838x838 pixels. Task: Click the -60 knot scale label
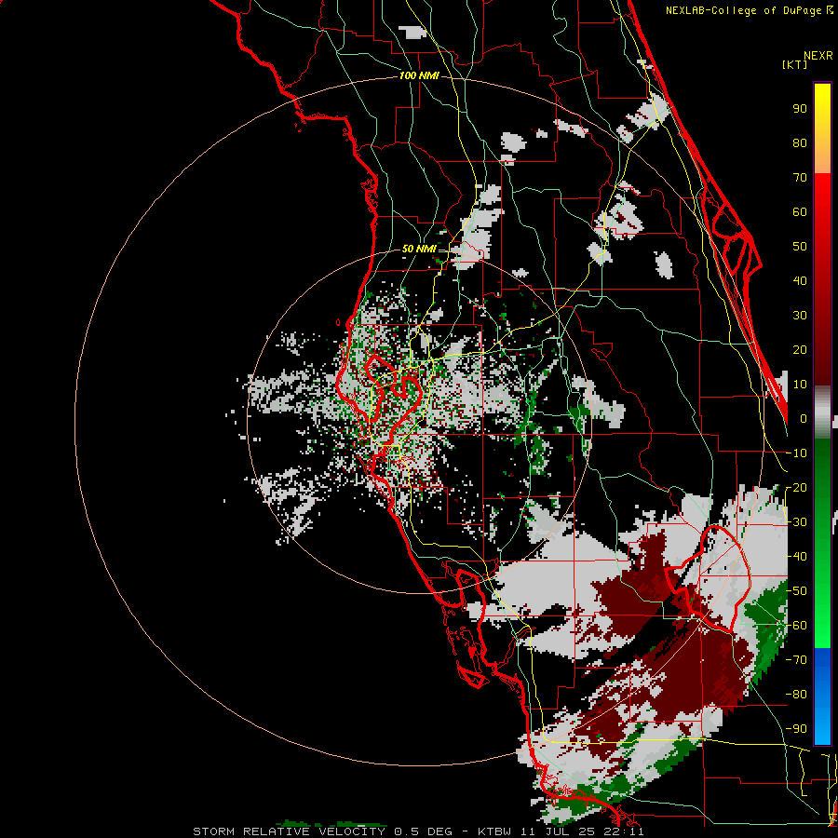796,626
